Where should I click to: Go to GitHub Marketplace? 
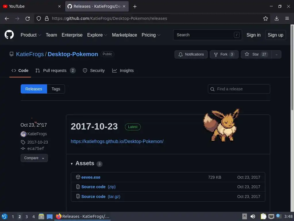pyautogui.click(x=125, y=35)
